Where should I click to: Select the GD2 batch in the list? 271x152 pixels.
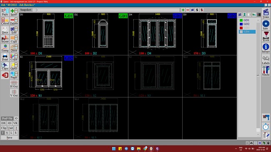click(247, 24)
